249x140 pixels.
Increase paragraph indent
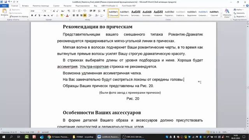pos(94,11)
